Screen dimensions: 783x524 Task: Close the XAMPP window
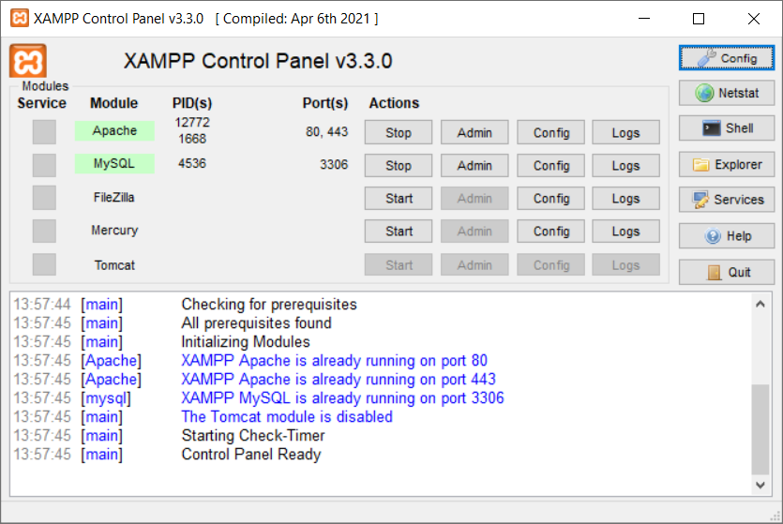[x=754, y=19]
